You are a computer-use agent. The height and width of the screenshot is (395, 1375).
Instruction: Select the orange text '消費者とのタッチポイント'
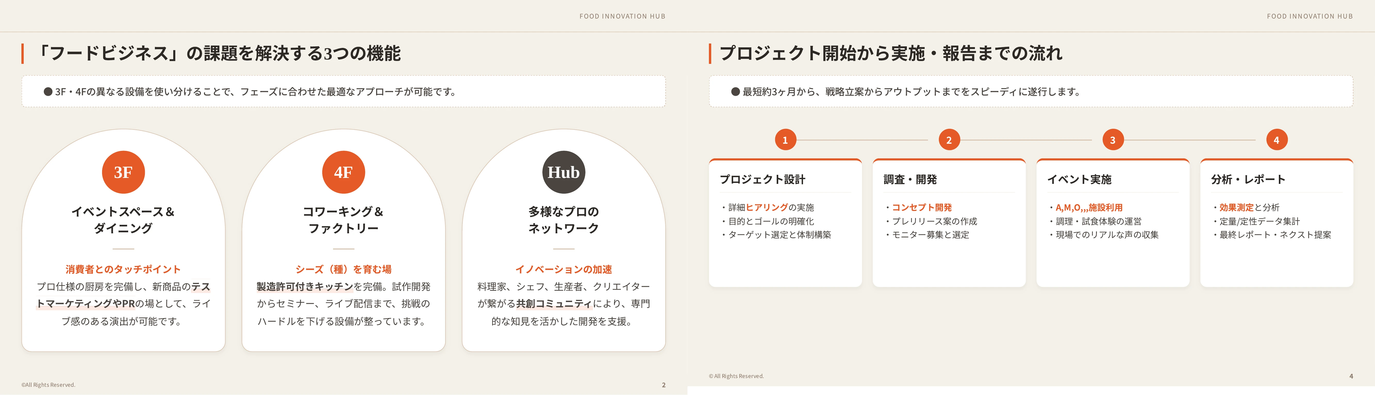click(x=123, y=269)
